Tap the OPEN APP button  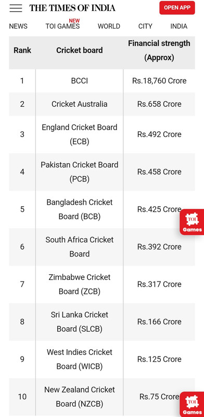tap(177, 8)
